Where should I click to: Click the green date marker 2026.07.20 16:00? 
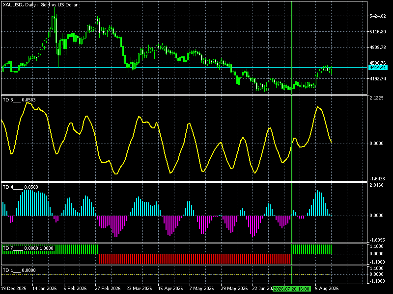click(291, 289)
